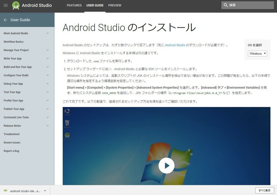277x195 pixels.
Task: Expand the Meet Android Studio section
Action: coord(48,33)
